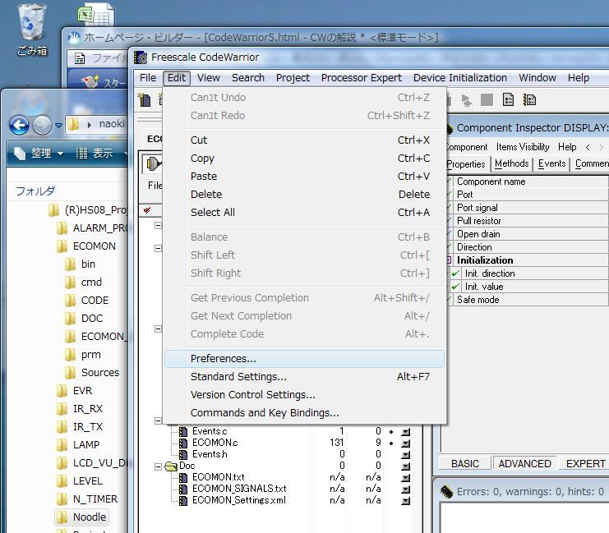Click the file icon of ECOMON.txt
This screenshot has height=533, width=609.
click(183, 477)
